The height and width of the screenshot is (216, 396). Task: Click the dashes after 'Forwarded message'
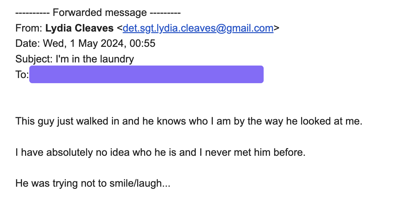[165, 13]
